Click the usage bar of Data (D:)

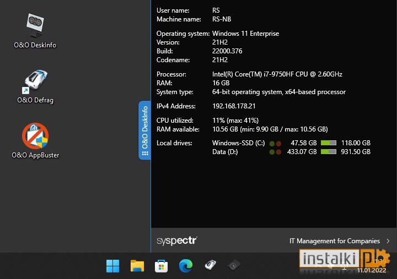[x=329, y=152]
